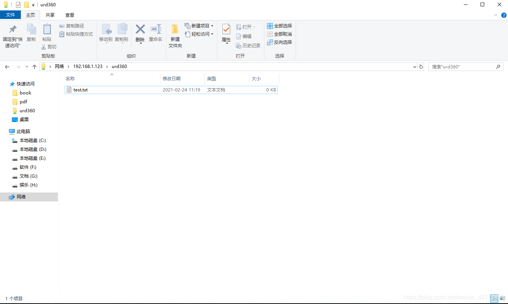Viewport: 508px width, 304px height.
Task: Click the Edit ribbon item
Action: (244, 36)
